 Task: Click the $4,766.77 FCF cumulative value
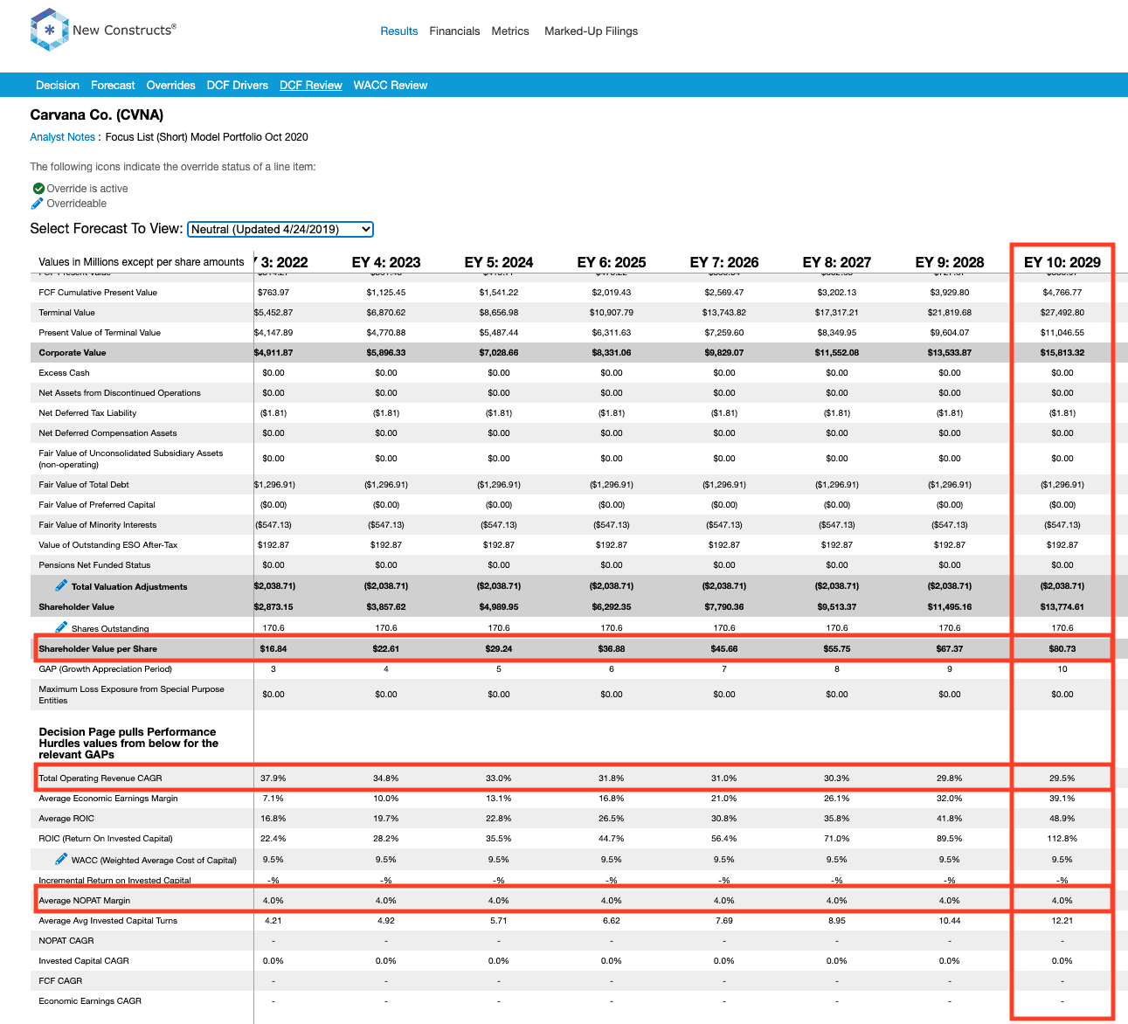click(x=1062, y=293)
